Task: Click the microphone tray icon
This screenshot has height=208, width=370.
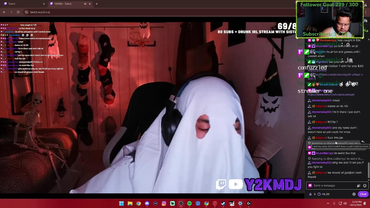Action: [334, 203]
